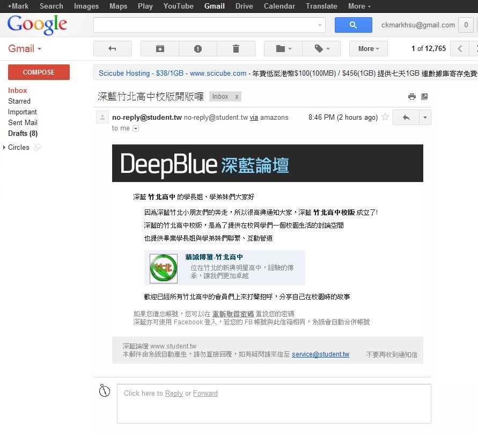Click the Google logo
This screenshot has width=478, height=436.
pos(37,25)
